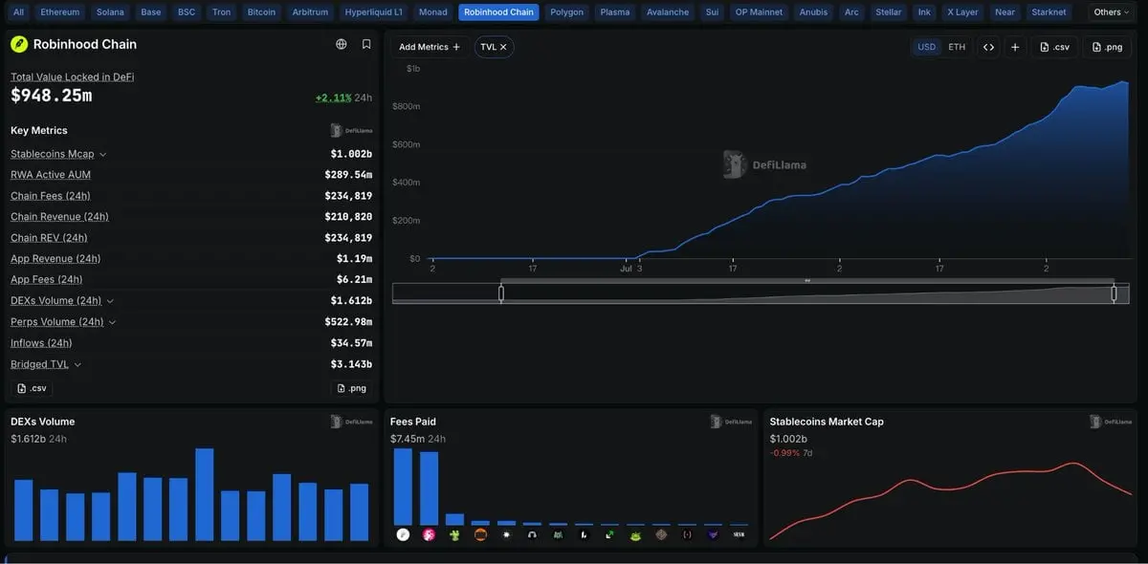The width and height of the screenshot is (1148, 564).
Task: Remove the TVL metric chip
Action: pyautogui.click(x=504, y=47)
